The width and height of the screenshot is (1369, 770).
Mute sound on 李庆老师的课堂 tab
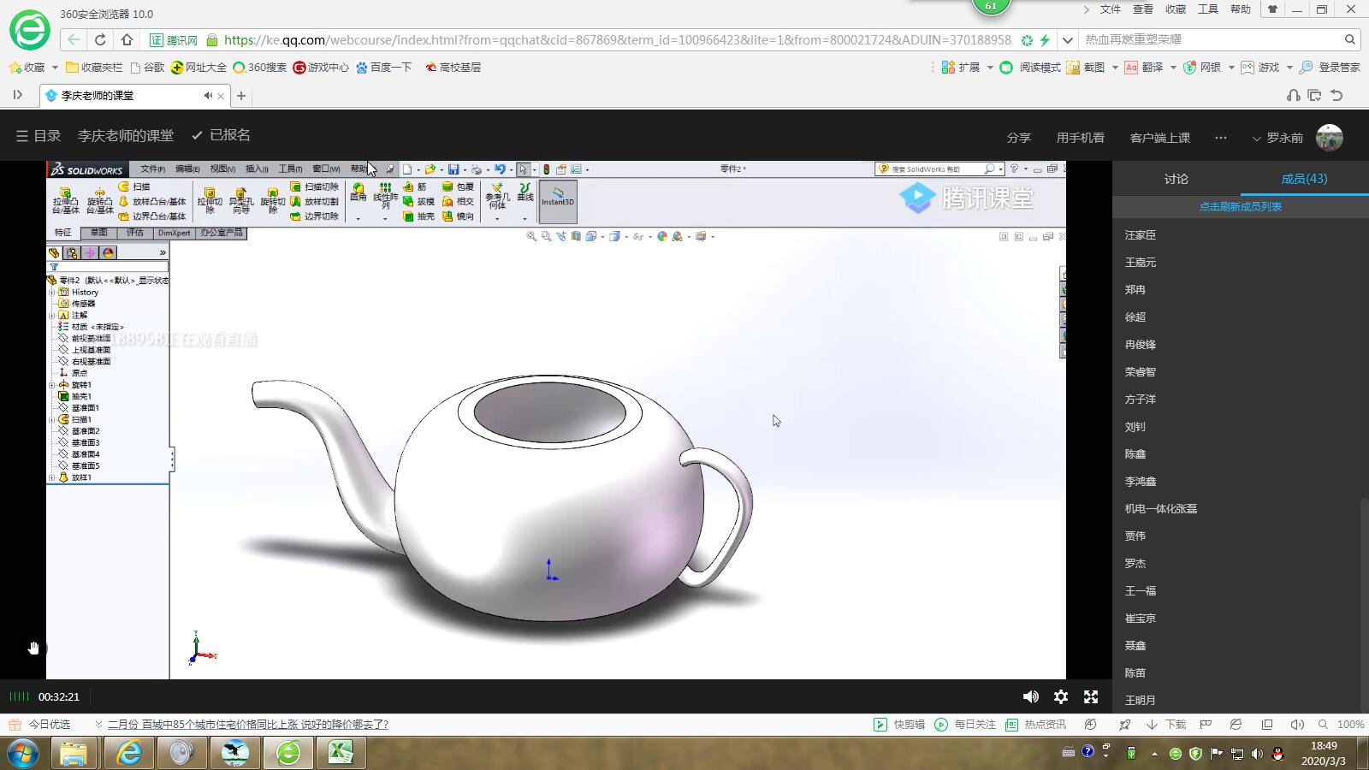click(207, 96)
